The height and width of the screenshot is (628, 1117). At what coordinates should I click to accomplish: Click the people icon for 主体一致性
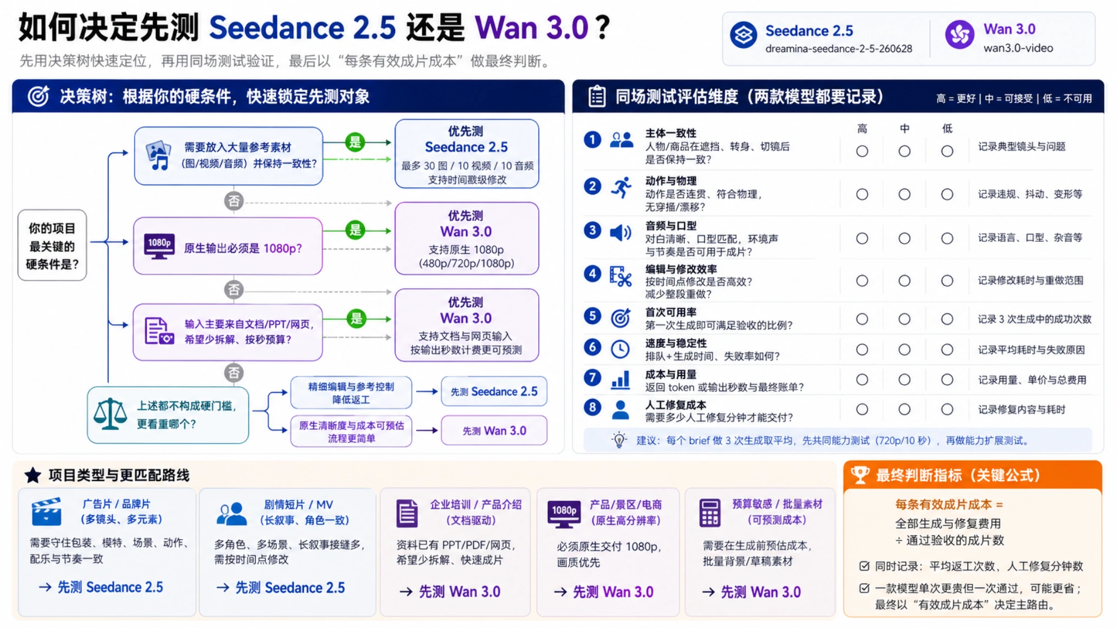tap(621, 140)
